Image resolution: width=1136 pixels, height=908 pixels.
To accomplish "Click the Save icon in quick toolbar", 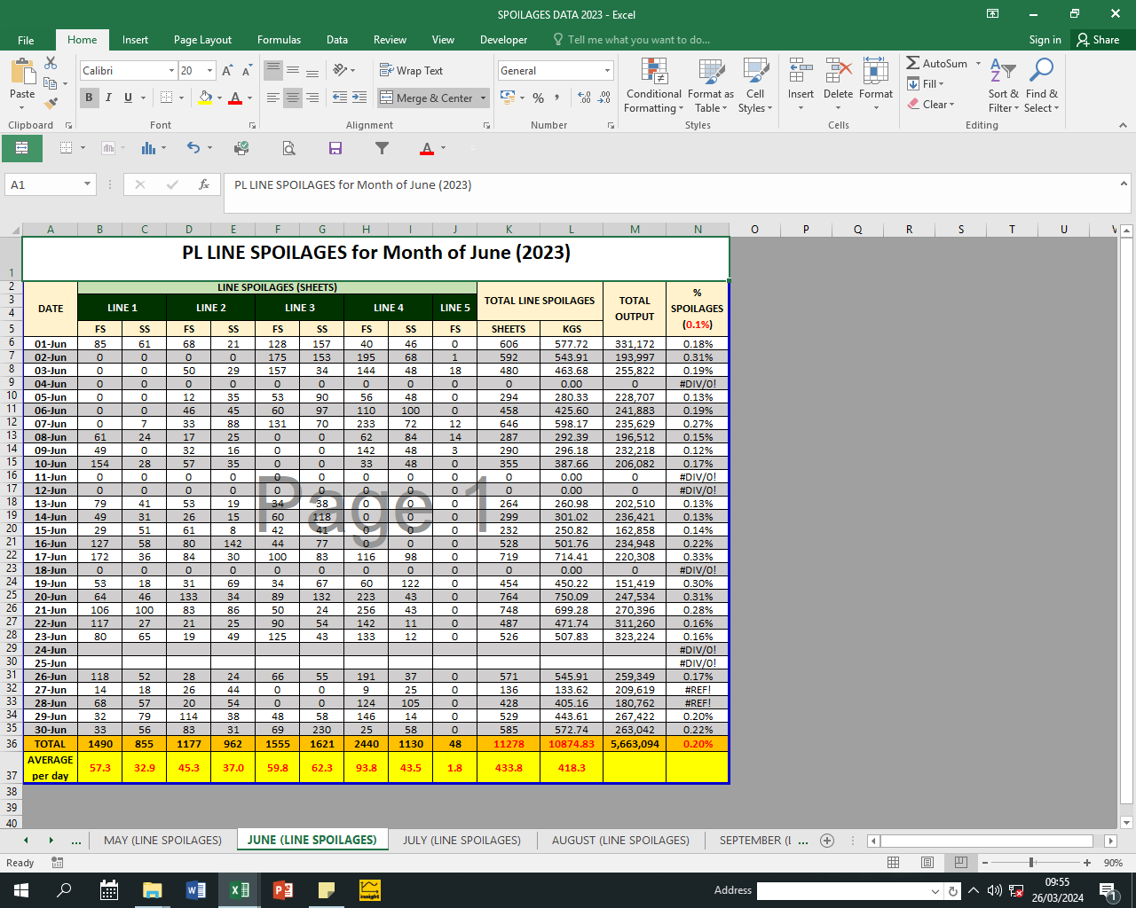I will pos(335,148).
